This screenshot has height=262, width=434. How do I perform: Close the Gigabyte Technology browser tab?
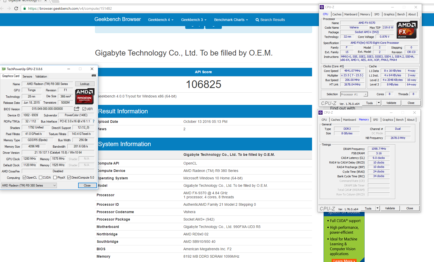[46, 1]
